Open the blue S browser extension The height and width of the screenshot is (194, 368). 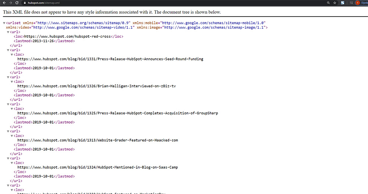pos(343,3)
